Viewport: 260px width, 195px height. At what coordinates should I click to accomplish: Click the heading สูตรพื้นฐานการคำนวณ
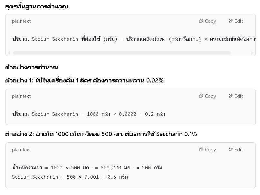coord(37,7)
